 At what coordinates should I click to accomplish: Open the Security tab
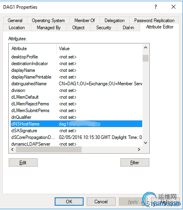(104, 28)
